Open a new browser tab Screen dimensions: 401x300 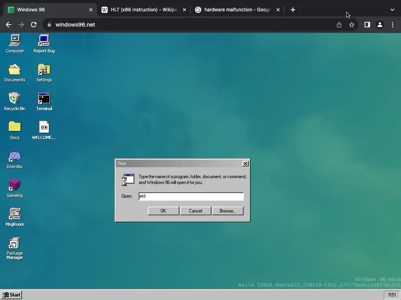(293, 10)
